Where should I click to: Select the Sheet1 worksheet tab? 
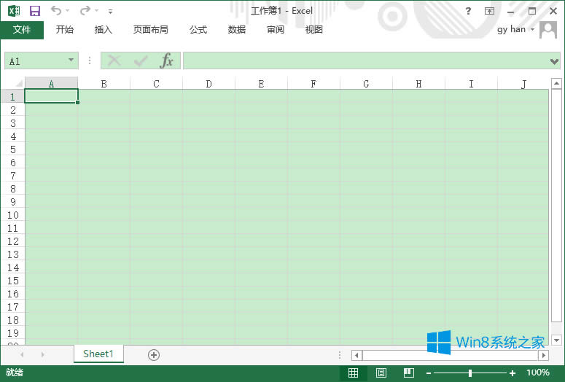(x=98, y=354)
